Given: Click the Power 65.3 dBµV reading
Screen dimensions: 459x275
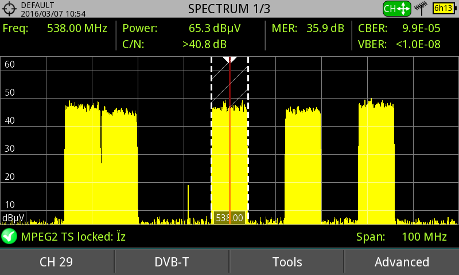Looking at the screenshot, I should (215, 28).
